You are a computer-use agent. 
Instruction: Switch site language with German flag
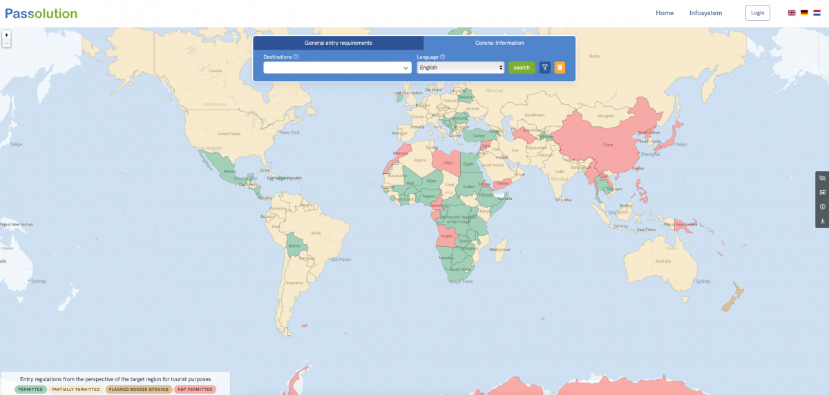804,12
